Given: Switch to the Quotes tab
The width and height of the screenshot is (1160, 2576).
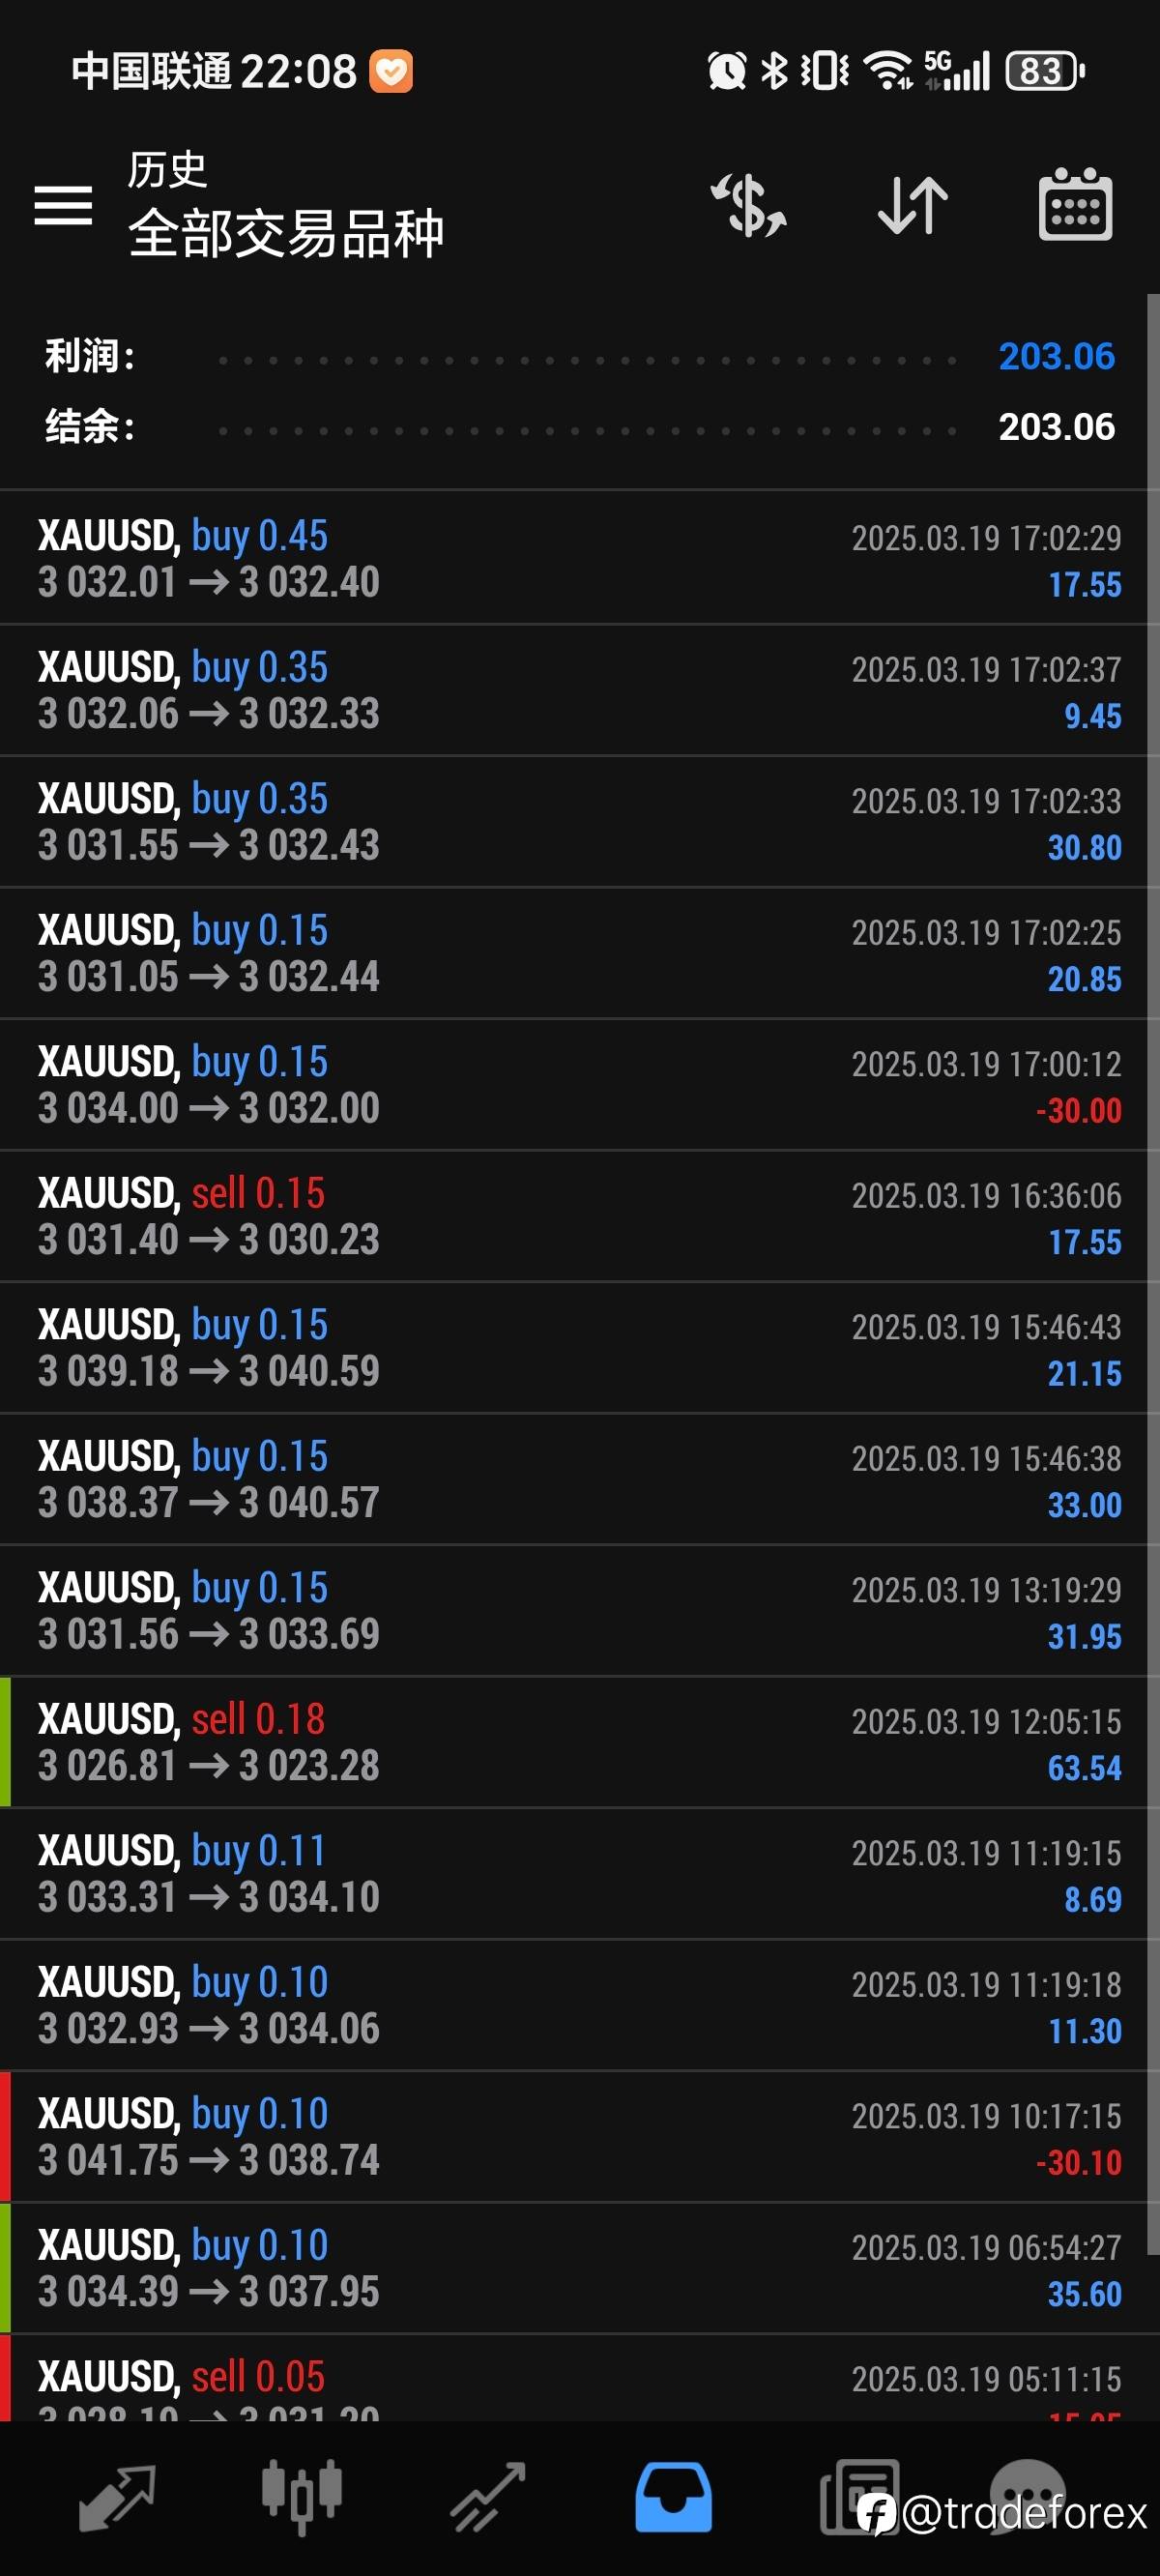Looking at the screenshot, I should 117,2498.
